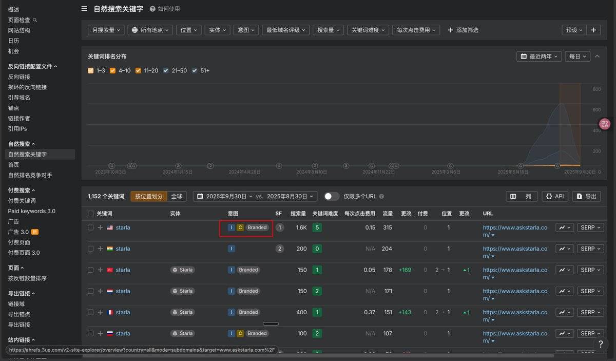Open the trend chart button in the traffic 204 row
This screenshot has width=616, height=361.
pos(565,249)
